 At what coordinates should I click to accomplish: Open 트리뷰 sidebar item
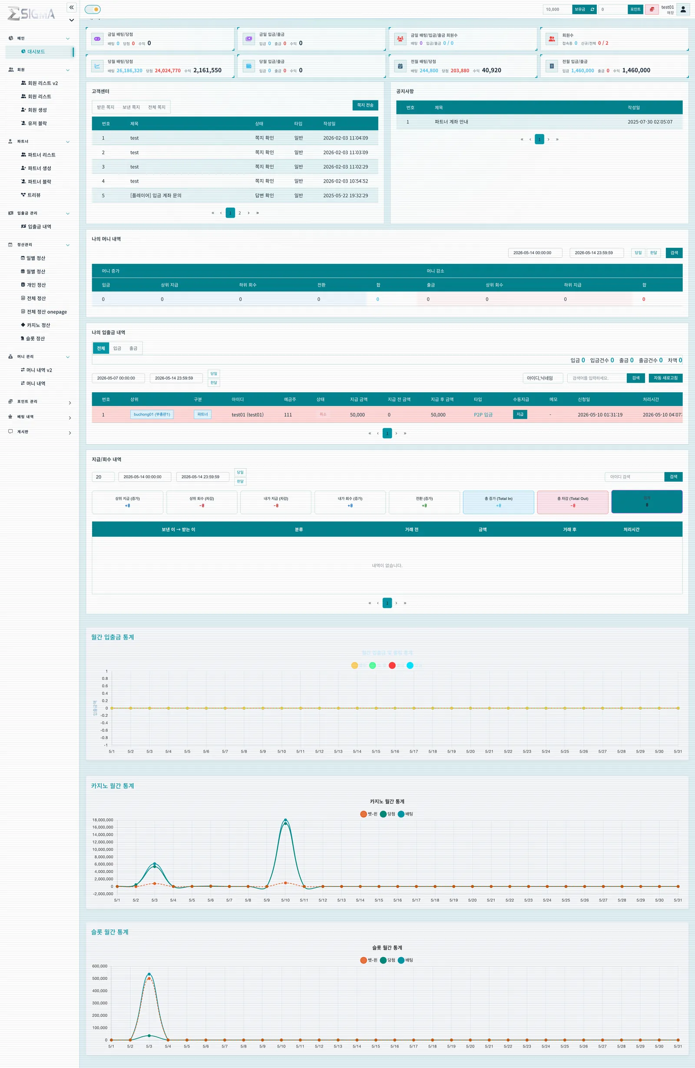[30, 195]
